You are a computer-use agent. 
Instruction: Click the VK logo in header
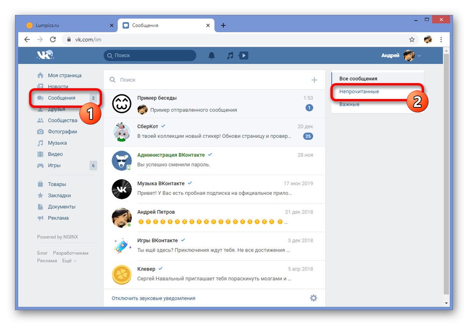point(45,55)
